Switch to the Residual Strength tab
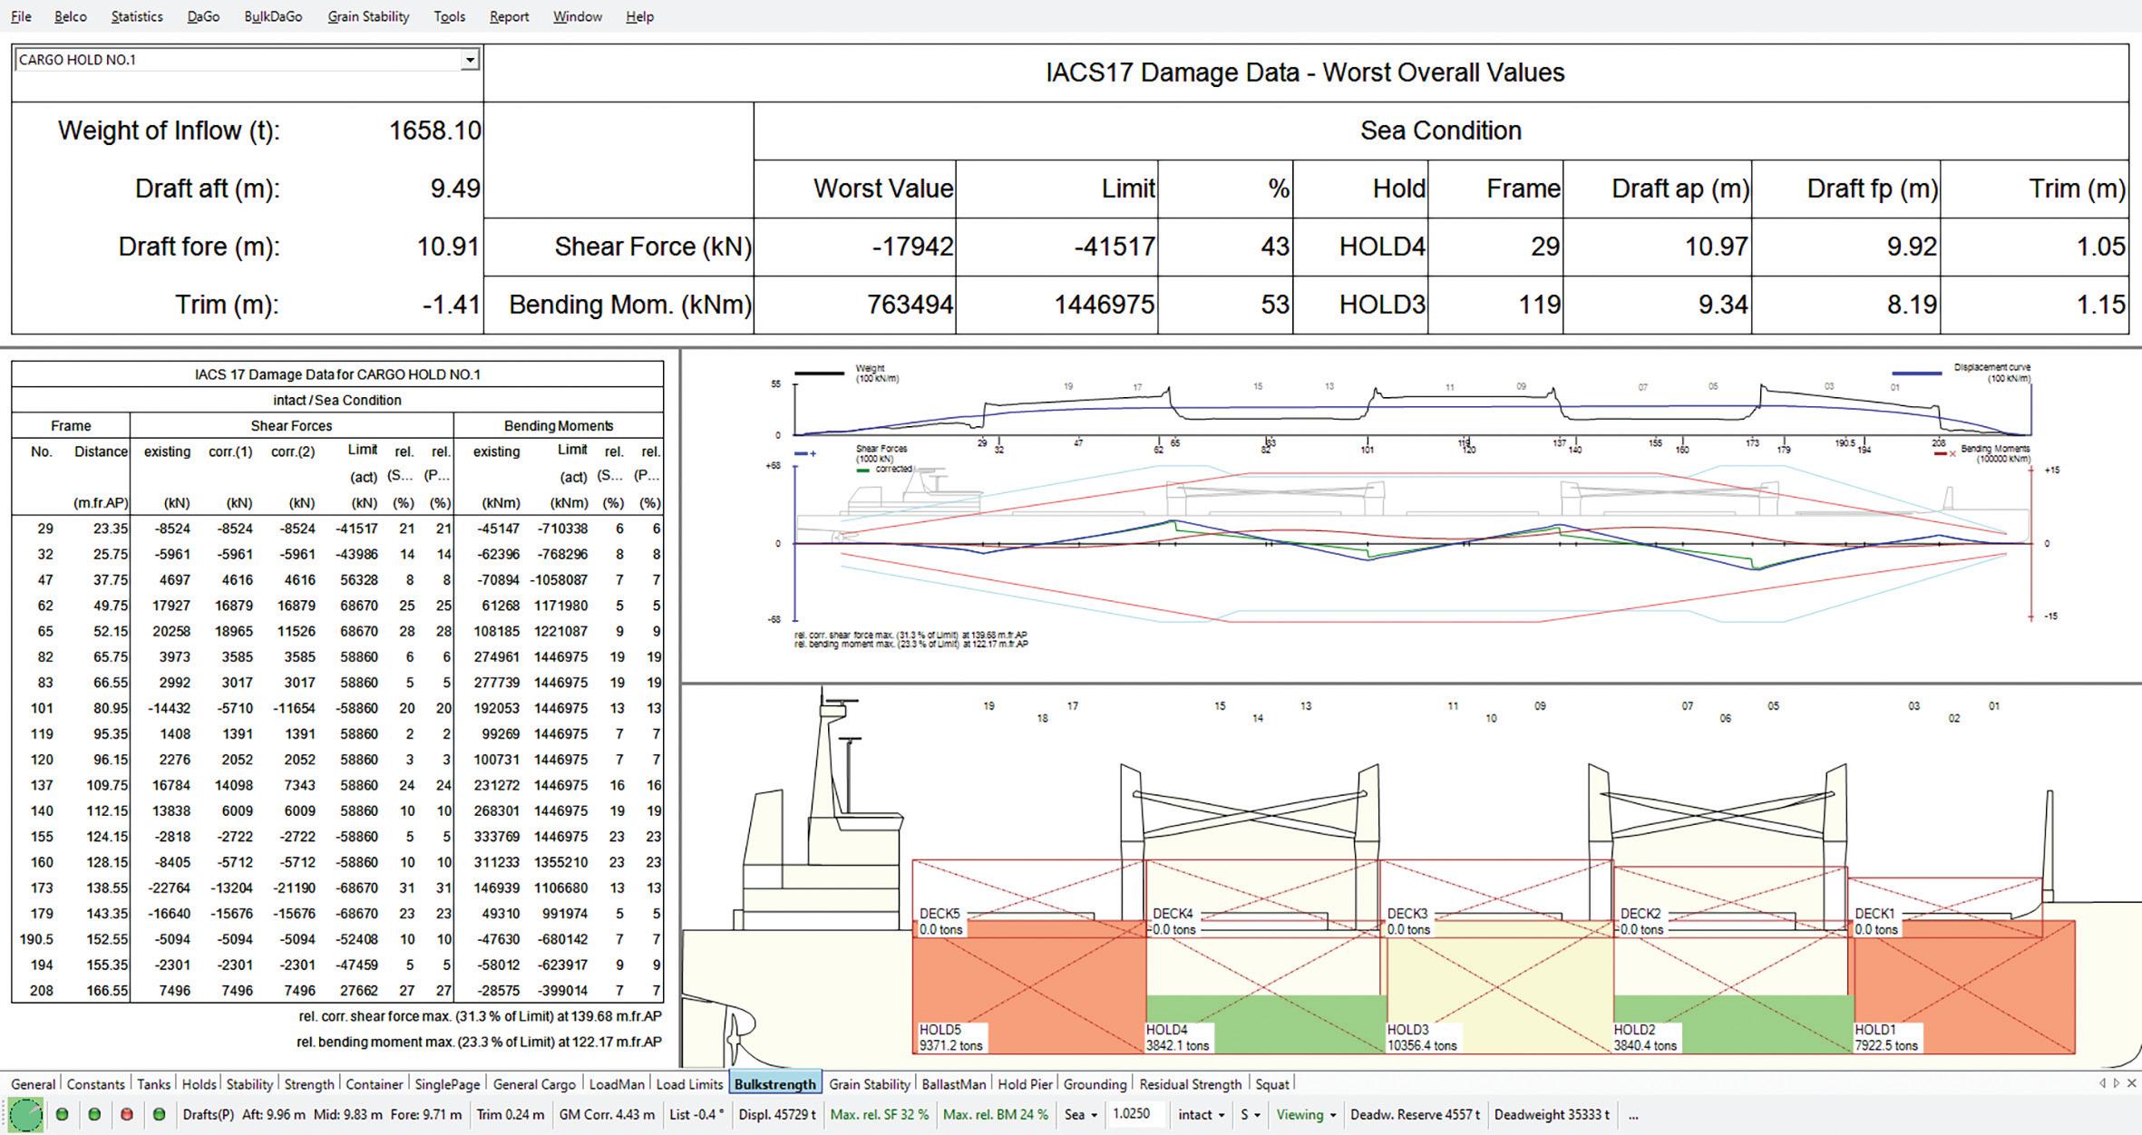This screenshot has width=2142, height=1135. click(1190, 1084)
